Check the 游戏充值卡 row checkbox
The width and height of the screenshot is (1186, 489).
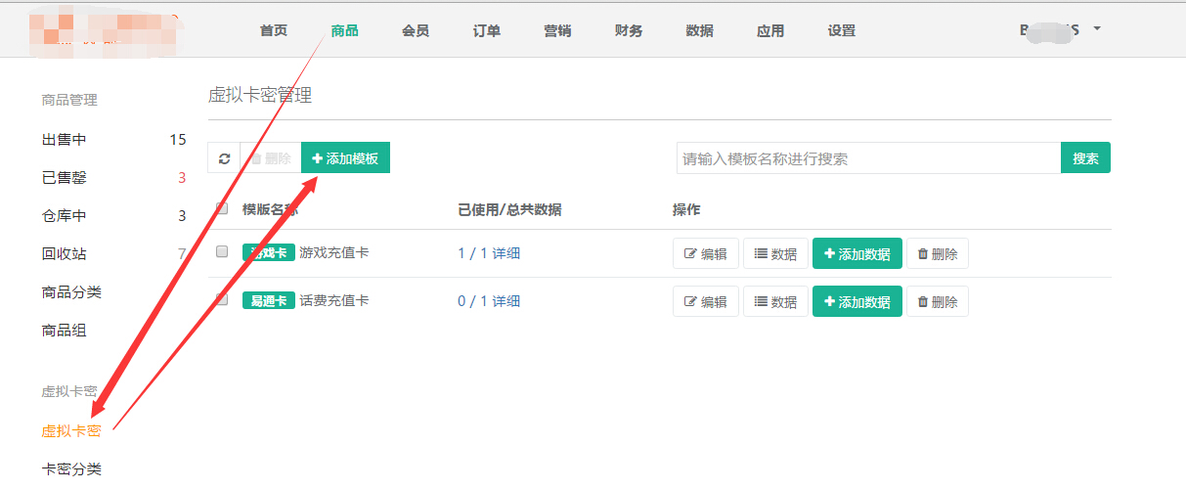click(222, 251)
